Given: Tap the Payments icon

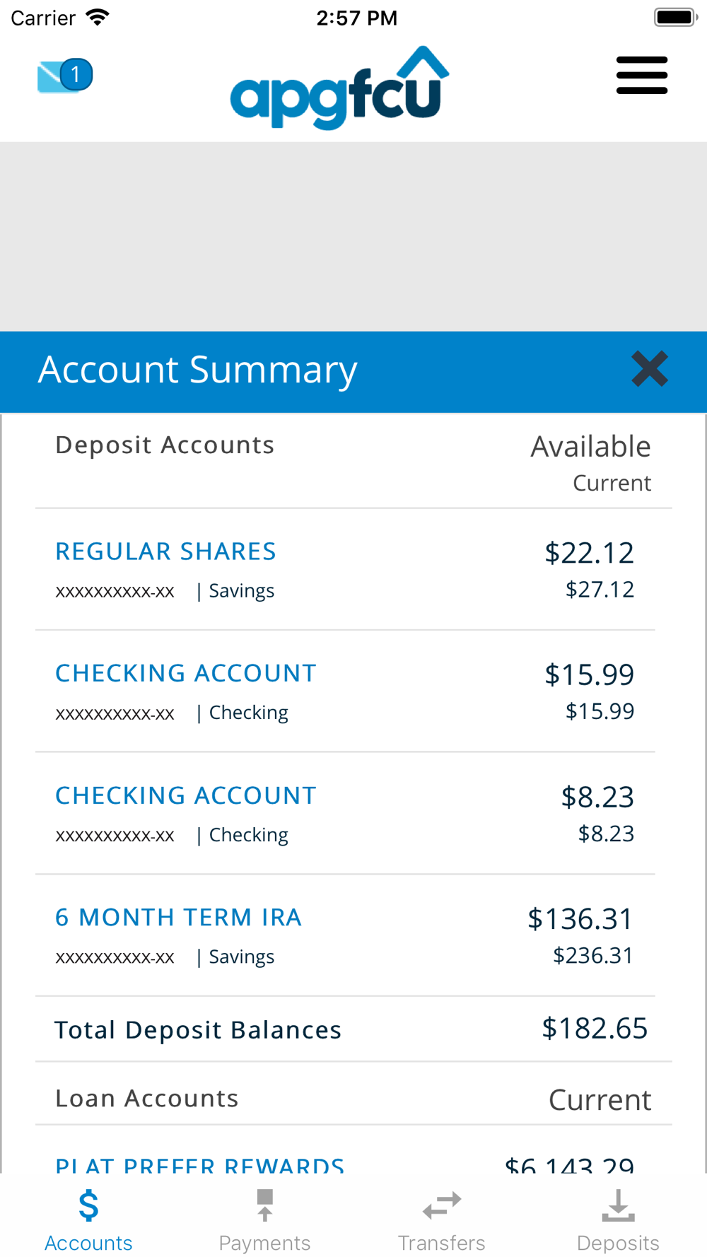Looking at the screenshot, I should click(x=265, y=1205).
